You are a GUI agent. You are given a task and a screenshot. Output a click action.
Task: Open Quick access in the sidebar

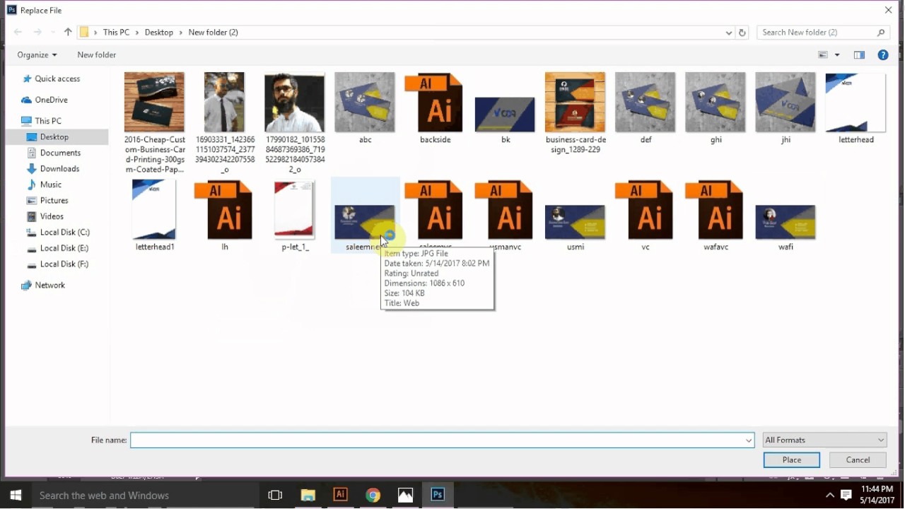click(x=51, y=79)
